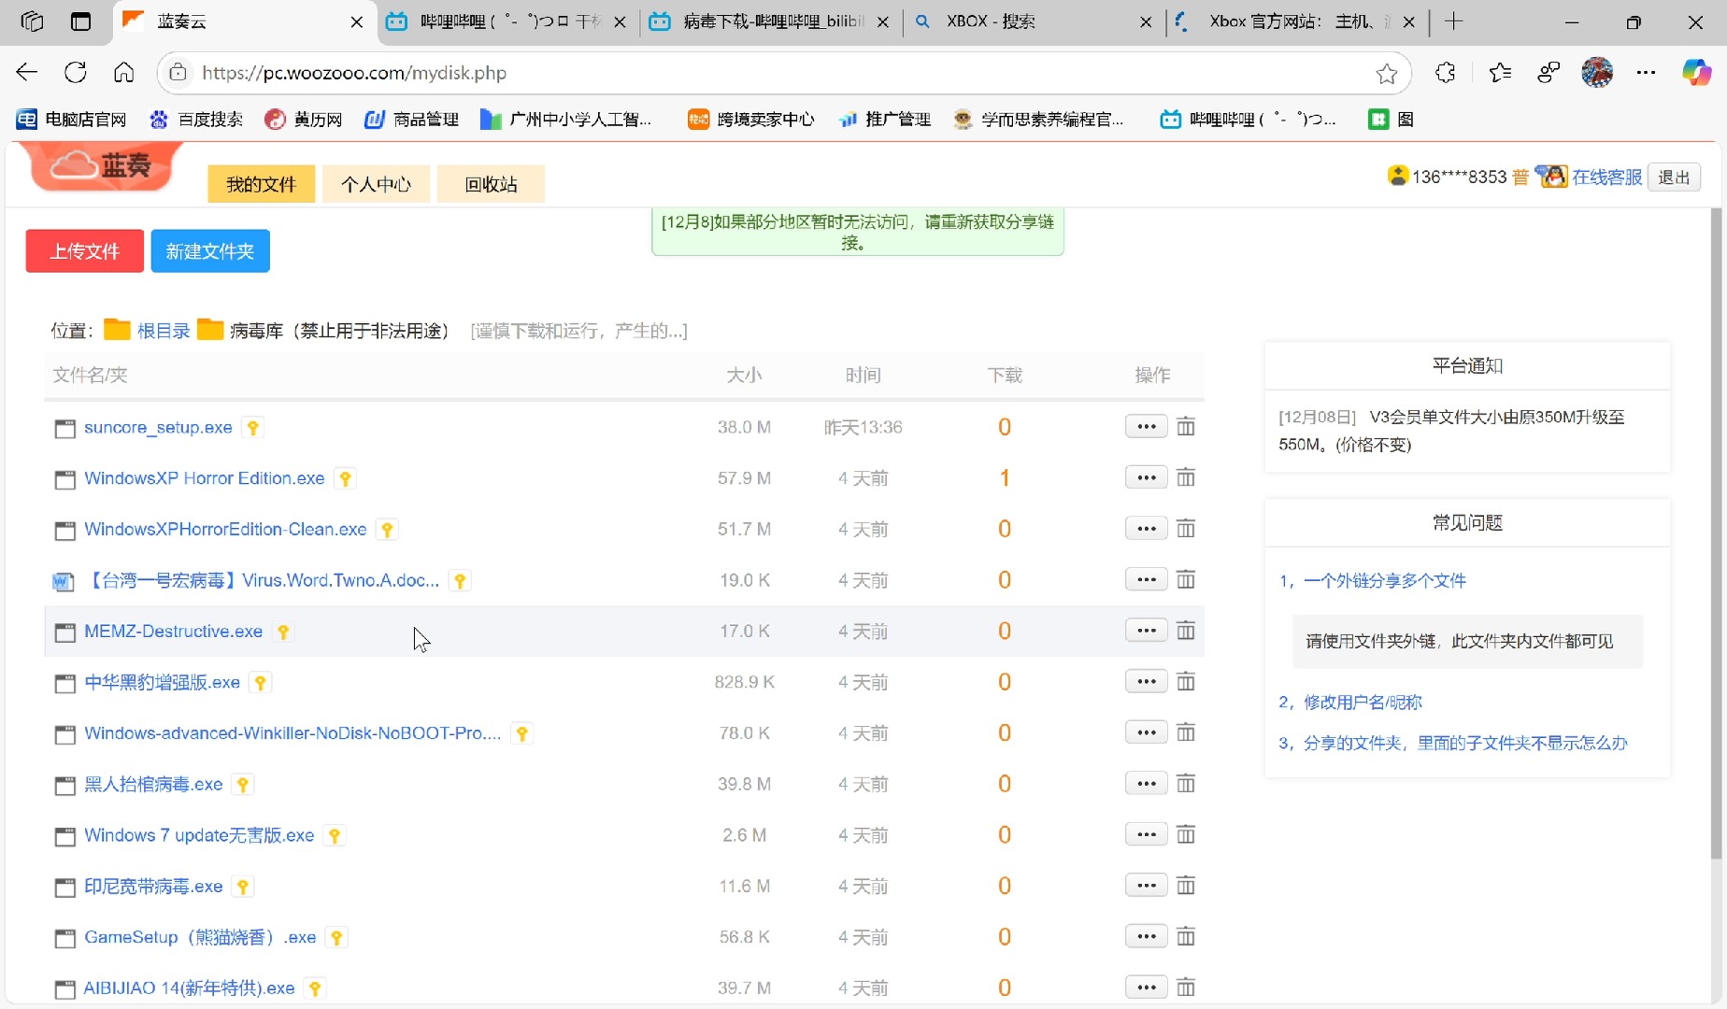Open more options for WindowsXP Horror Edition.exe
This screenshot has width=1727, height=1009.
(x=1147, y=478)
